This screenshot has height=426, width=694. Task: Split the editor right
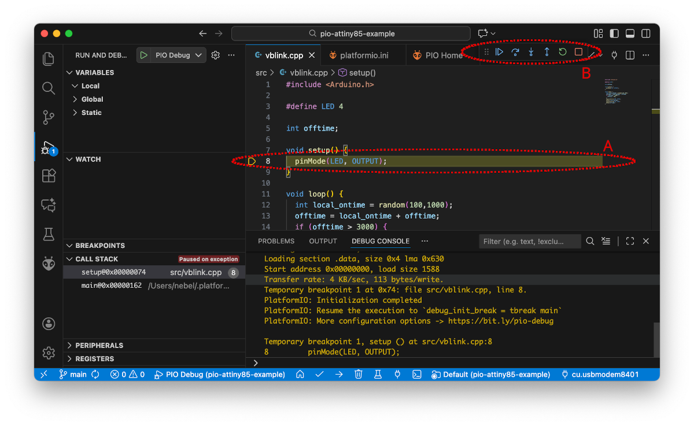click(630, 55)
